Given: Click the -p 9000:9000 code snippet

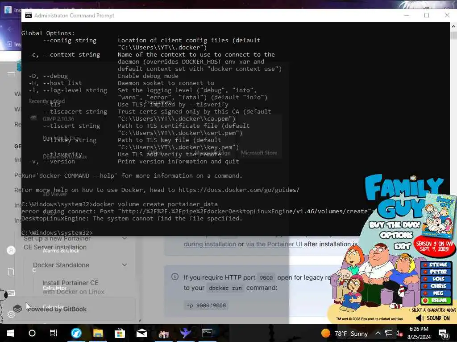Looking at the screenshot, I should tap(206, 305).
